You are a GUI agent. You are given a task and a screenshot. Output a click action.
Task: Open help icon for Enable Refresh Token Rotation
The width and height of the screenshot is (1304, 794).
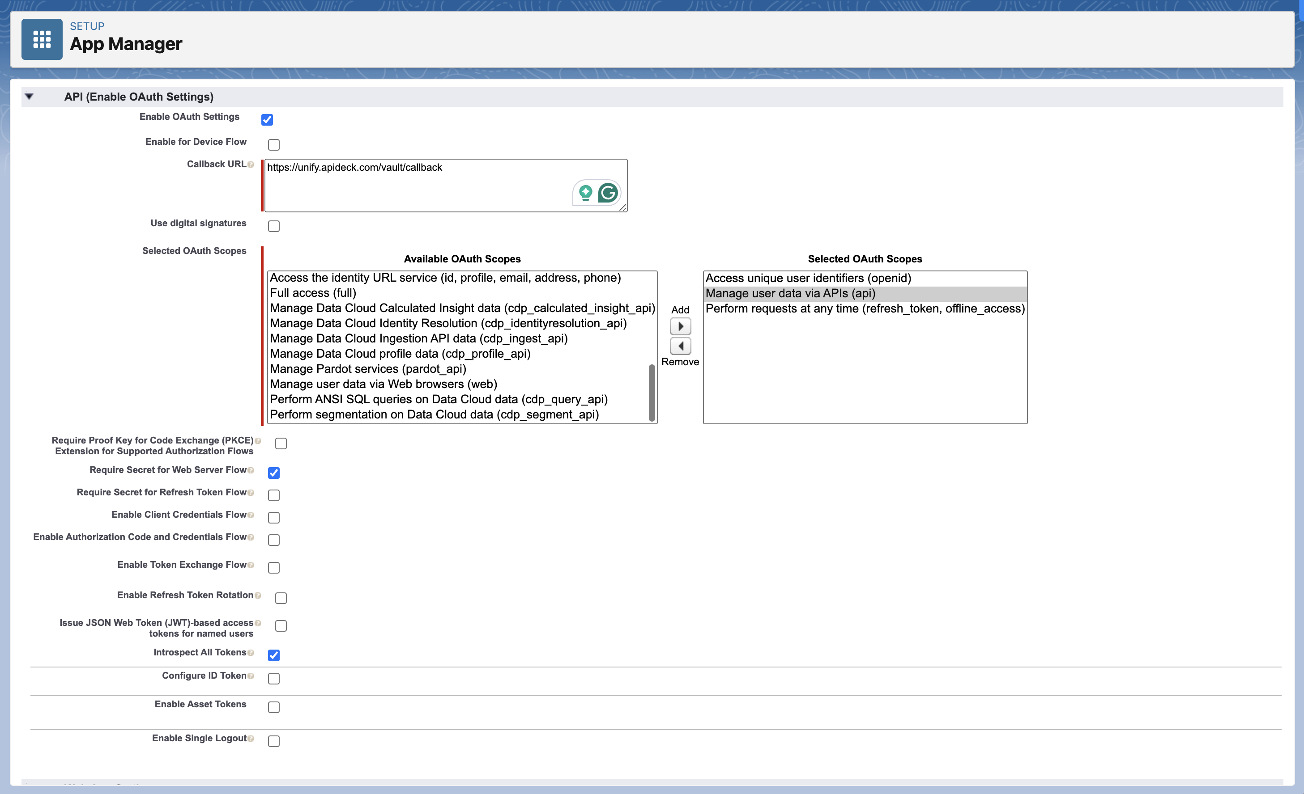[258, 595]
